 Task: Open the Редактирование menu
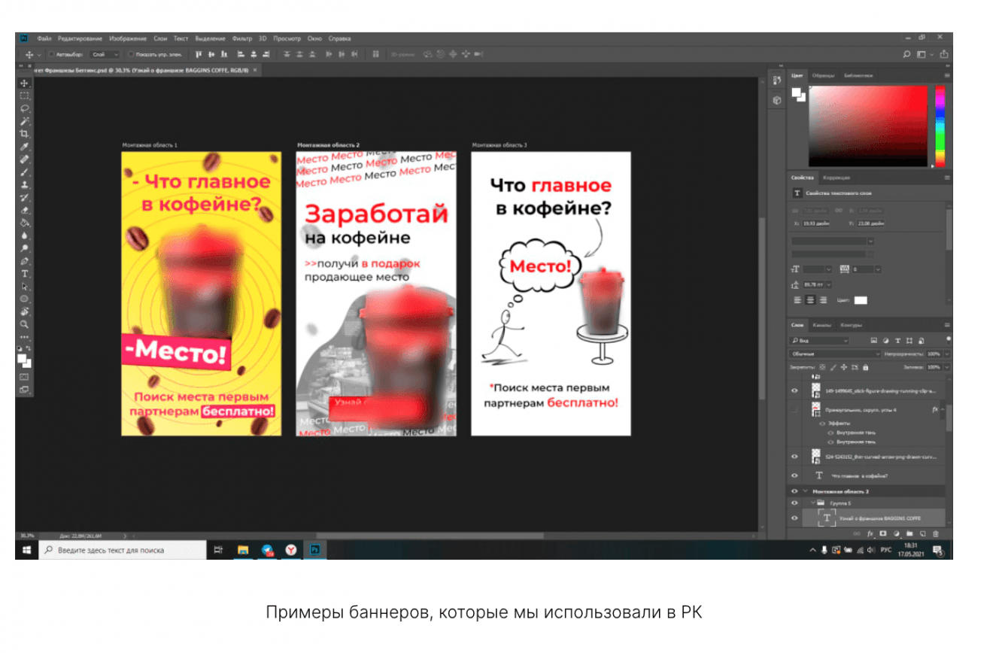pyautogui.click(x=80, y=38)
